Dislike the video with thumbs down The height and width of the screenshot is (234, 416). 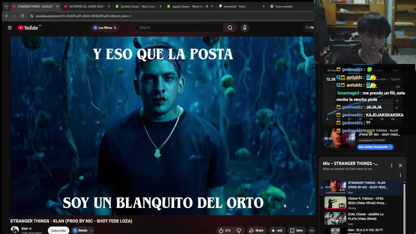[x=239, y=230]
